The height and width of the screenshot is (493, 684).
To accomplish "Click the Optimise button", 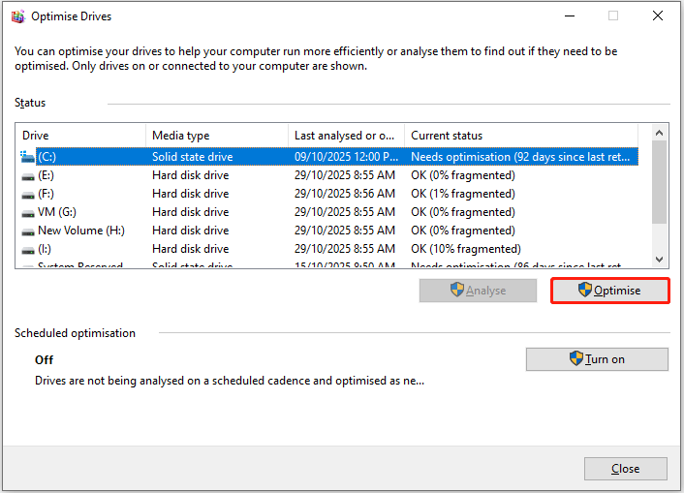I will tap(609, 291).
